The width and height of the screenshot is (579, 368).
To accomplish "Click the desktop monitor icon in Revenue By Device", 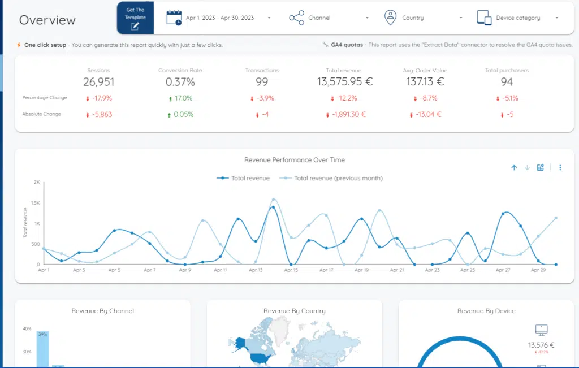I will click(x=541, y=330).
